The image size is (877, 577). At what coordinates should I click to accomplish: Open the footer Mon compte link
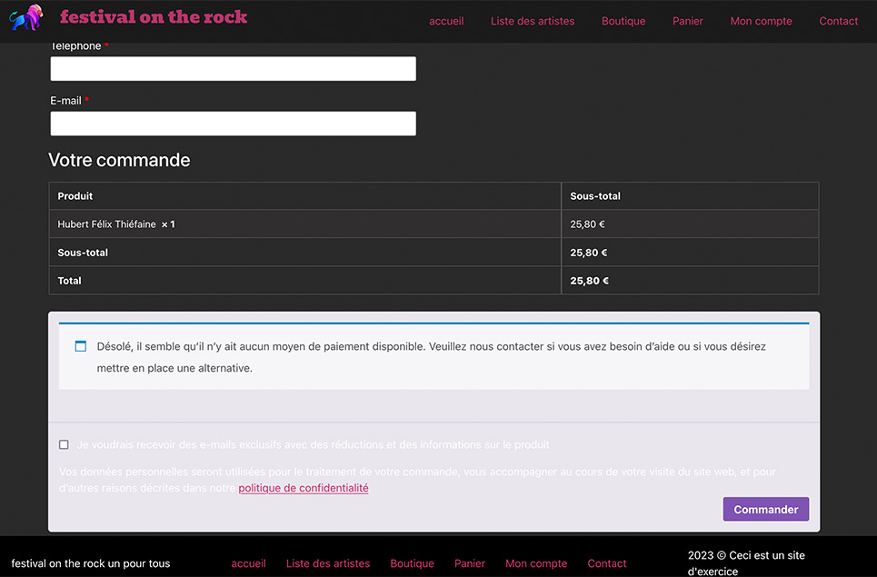pos(536,563)
